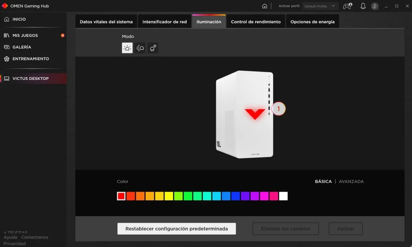This screenshot has height=247, width=412.
Task: Select the animation lighting mode icon
Action: tap(140, 48)
